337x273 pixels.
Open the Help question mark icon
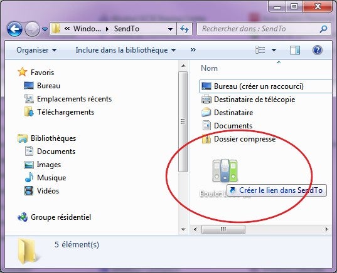[317, 50]
